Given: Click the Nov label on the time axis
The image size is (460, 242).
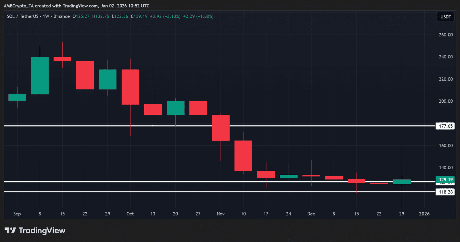Looking at the screenshot, I should [221, 214].
